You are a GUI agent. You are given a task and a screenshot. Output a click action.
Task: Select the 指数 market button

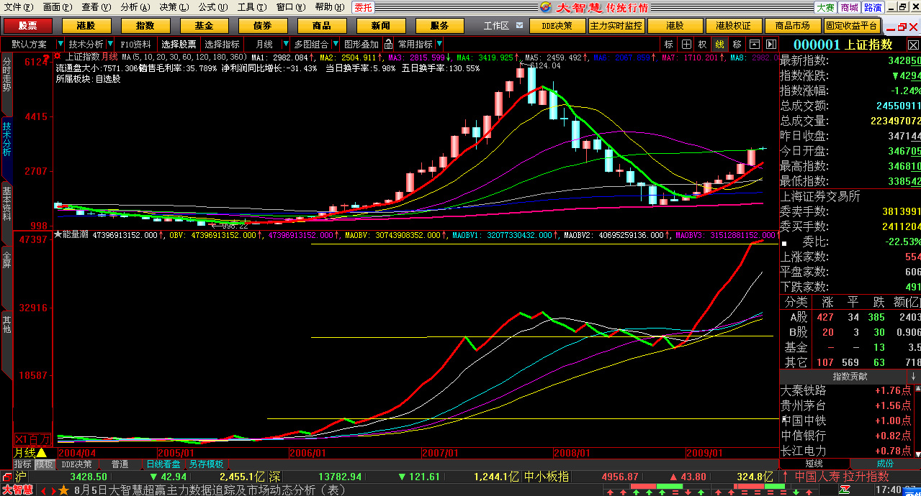point(145,26)
